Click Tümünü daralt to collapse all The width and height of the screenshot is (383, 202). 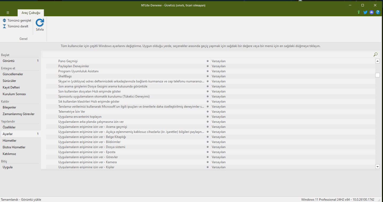point(15,26)
